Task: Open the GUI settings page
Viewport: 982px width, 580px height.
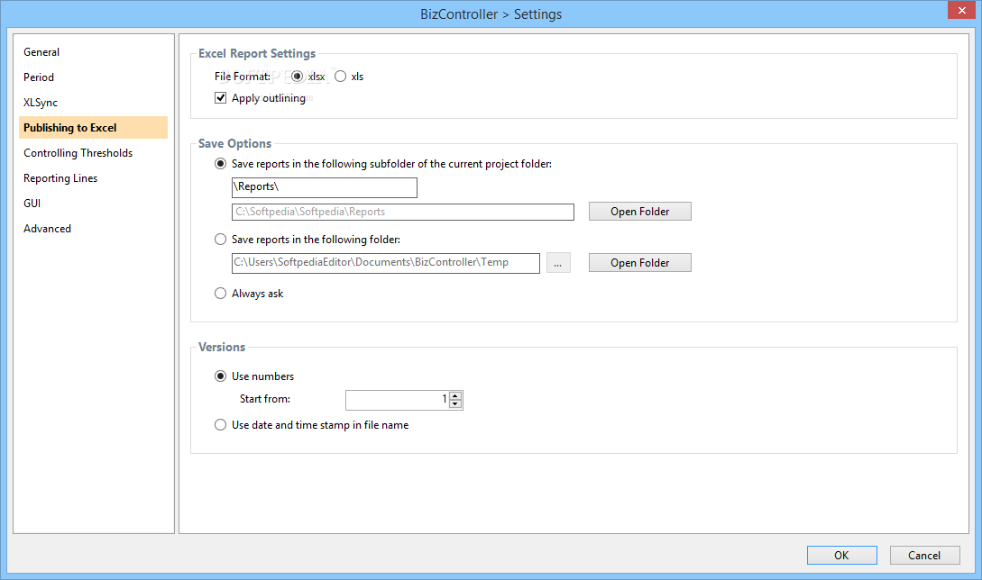Action: pos(93,204)
